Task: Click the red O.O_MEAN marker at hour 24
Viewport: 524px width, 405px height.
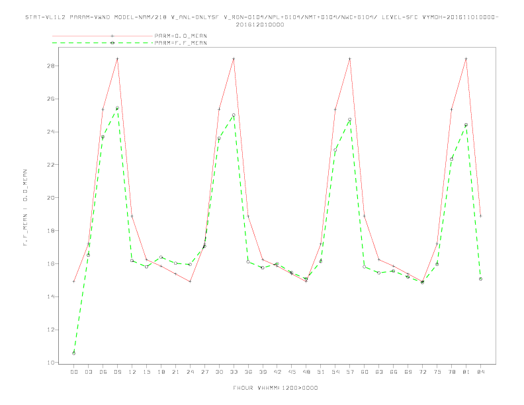Action: pyautogui.click(x=190, y=281)
